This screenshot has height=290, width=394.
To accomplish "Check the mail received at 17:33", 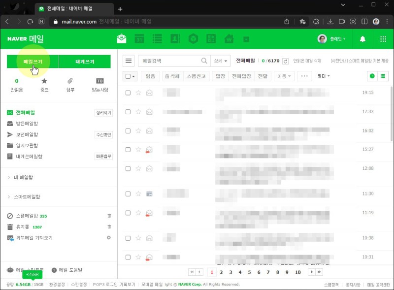I will 128,112.
